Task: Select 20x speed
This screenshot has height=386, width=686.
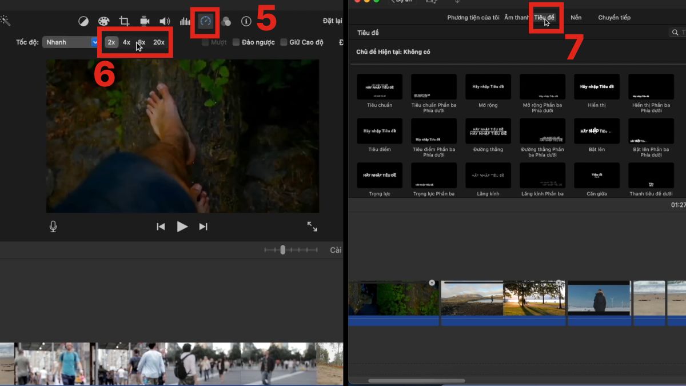Action: tap(159, 42)
